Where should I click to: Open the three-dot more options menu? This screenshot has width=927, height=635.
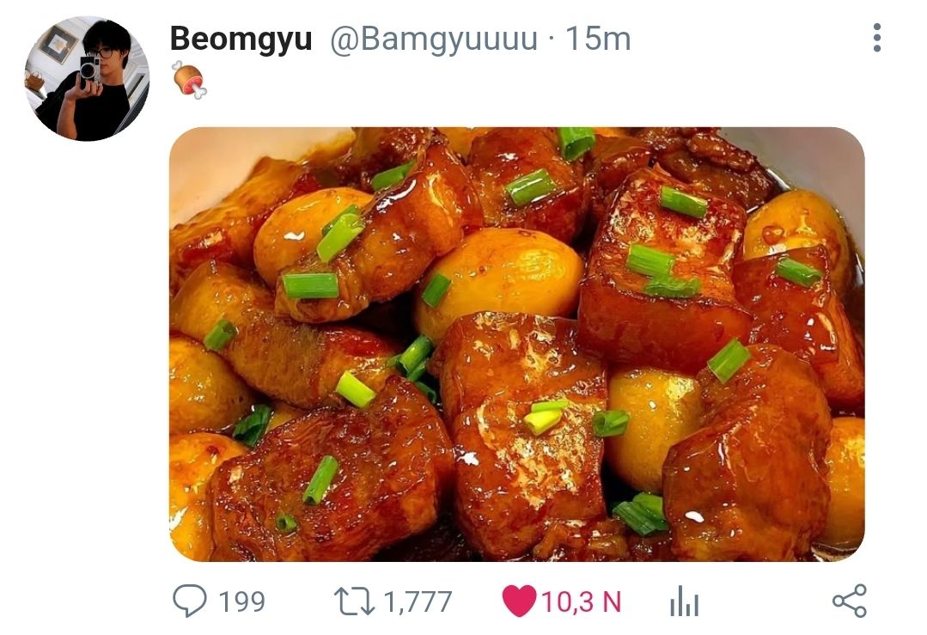pyautogui.click(x=876, y=38)
